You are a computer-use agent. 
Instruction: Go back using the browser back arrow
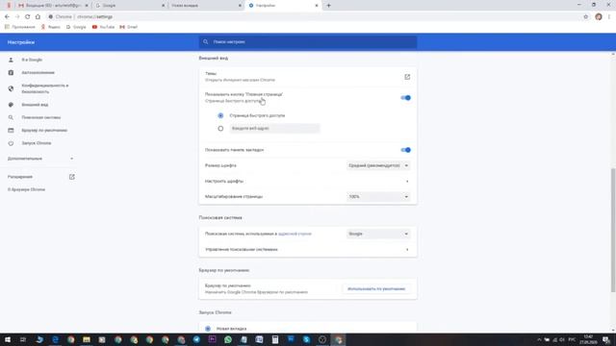[x=7, y=17]
